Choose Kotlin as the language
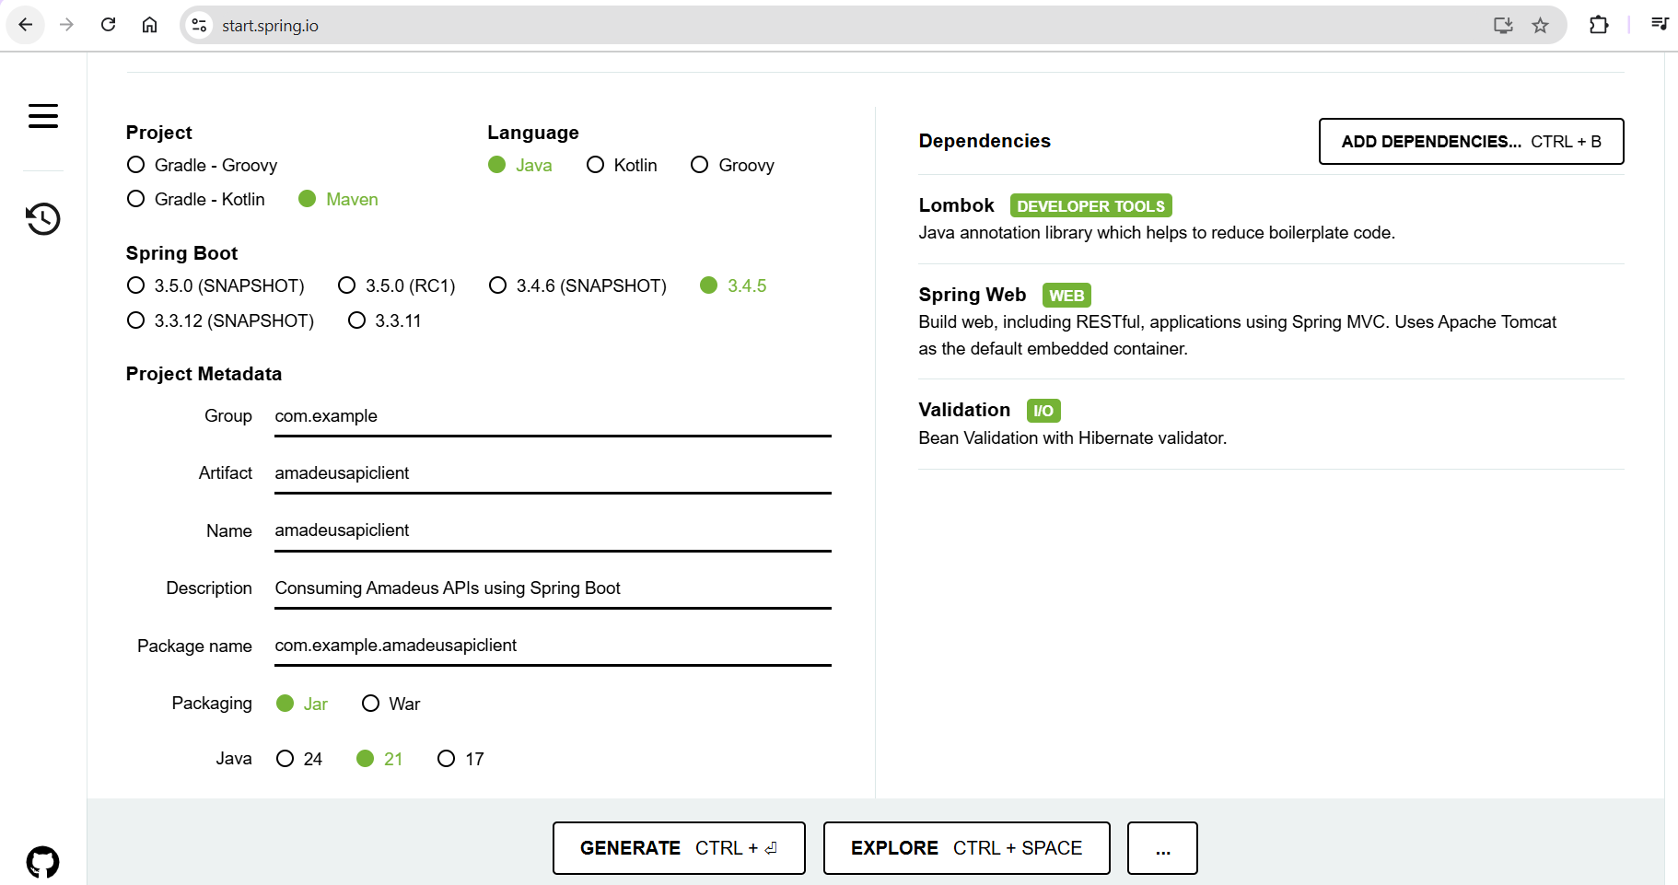1678x885 pixels. pyautogui.click(x=596, y=165)
